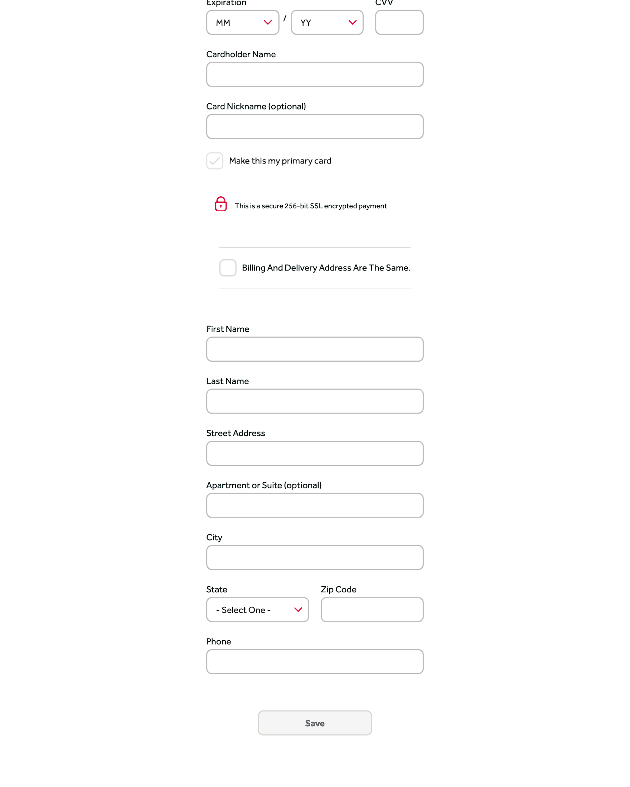Image resolution: width=630 pixels, height=787 pixels.
Task: Check Billing And Delivery Address Are The Same
Action: [x=228, y=268]
